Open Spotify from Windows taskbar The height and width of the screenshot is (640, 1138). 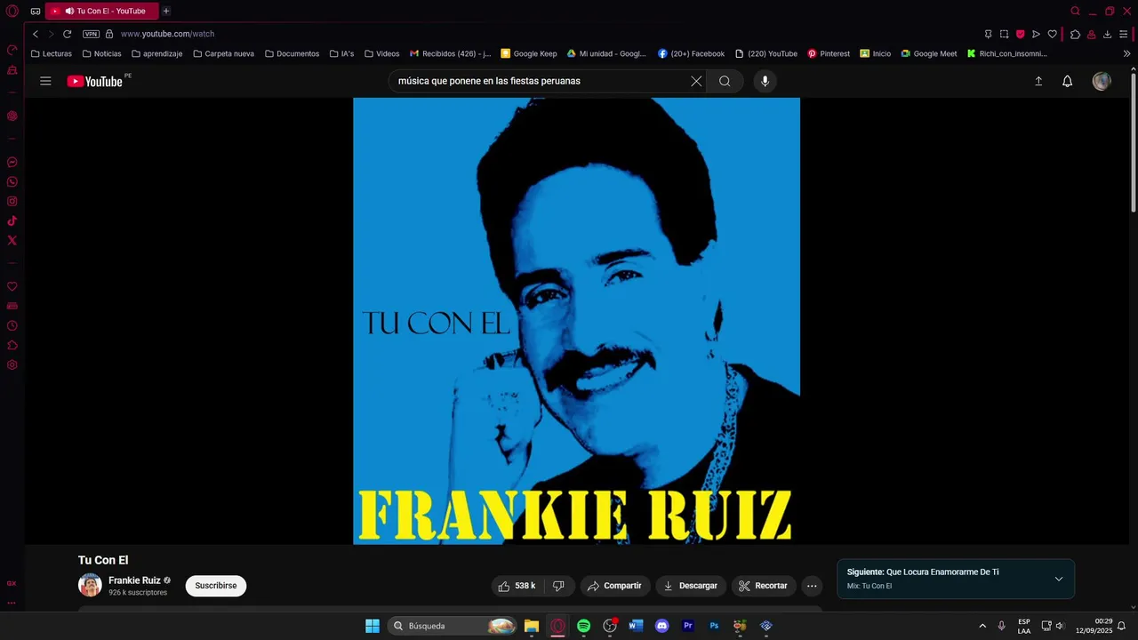click(x=583, y=626)
